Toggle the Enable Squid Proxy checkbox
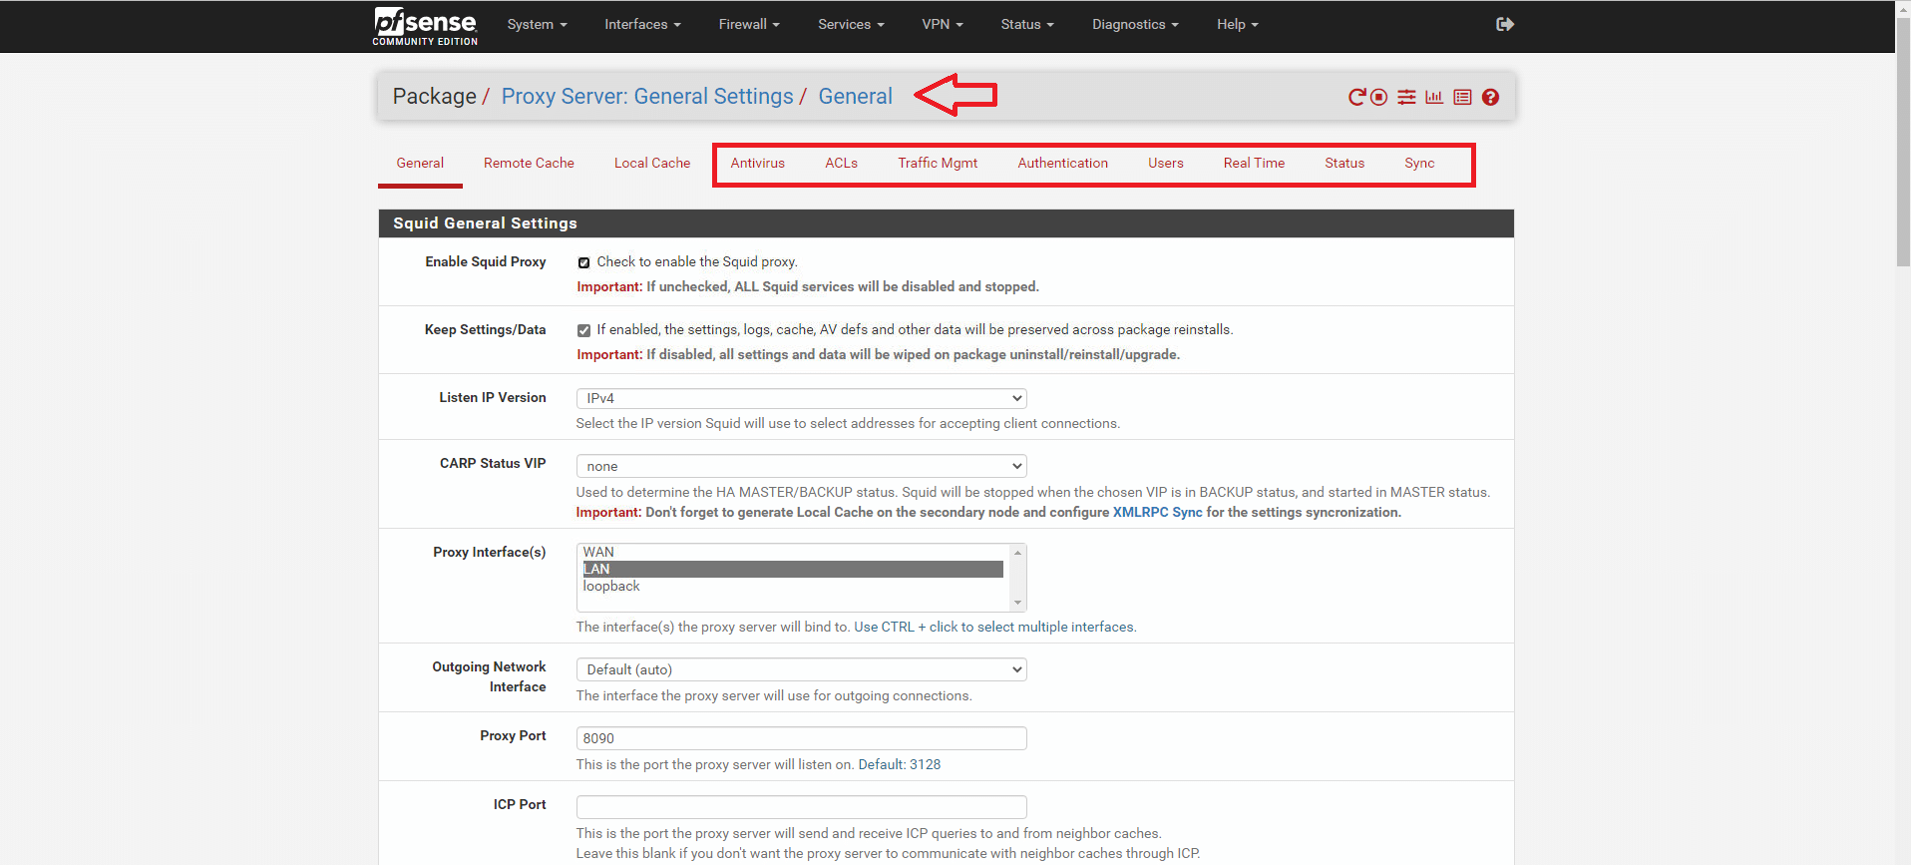The image size is (1911, 865). coord(583,262)
